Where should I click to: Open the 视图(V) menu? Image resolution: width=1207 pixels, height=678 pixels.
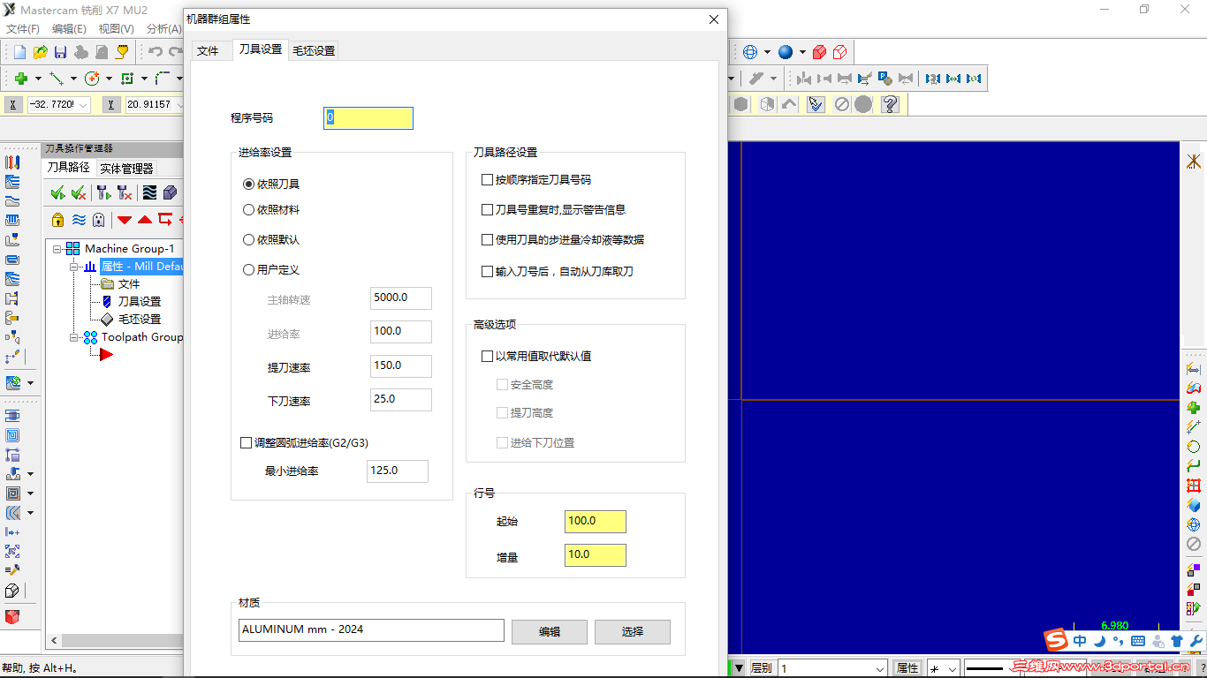click(116, 29)
